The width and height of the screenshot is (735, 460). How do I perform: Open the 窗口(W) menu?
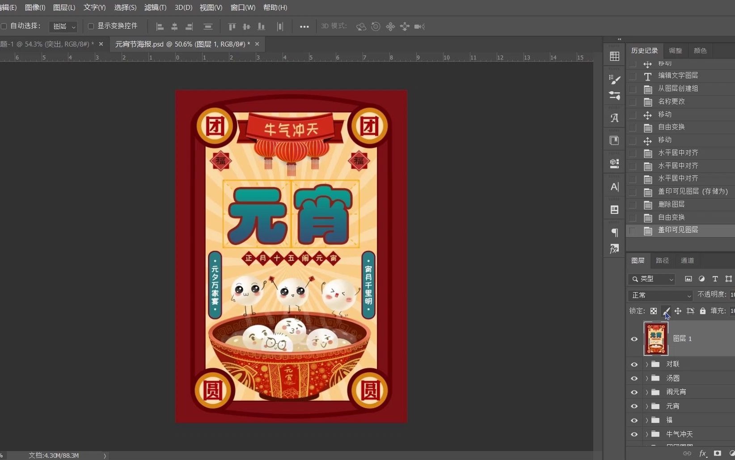243,8
